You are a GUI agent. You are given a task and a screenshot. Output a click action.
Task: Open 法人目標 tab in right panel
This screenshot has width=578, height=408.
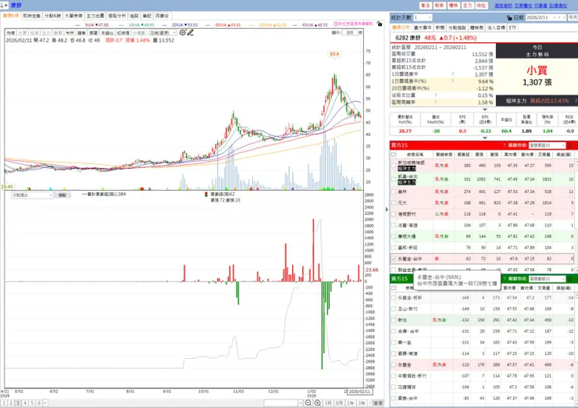(x=496, y=27)
